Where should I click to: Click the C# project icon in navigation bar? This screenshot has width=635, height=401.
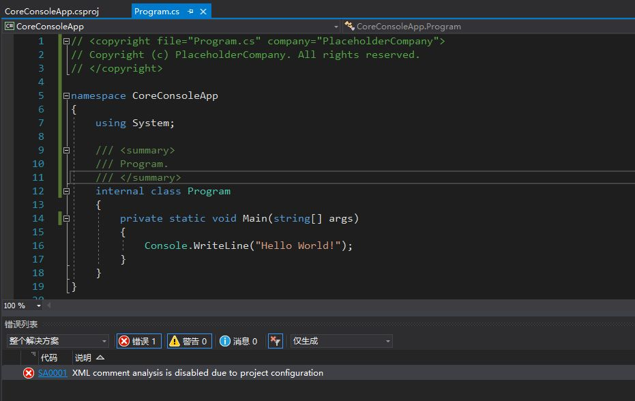(x=10, y=27)
